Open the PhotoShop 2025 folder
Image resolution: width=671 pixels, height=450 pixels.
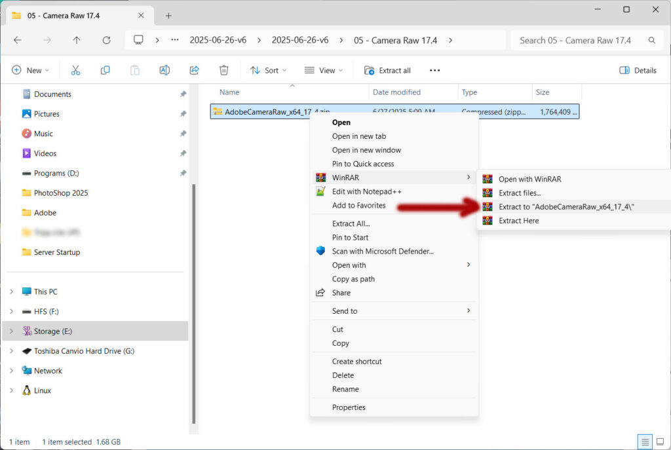pyautogui.click(x=61, y=193)
